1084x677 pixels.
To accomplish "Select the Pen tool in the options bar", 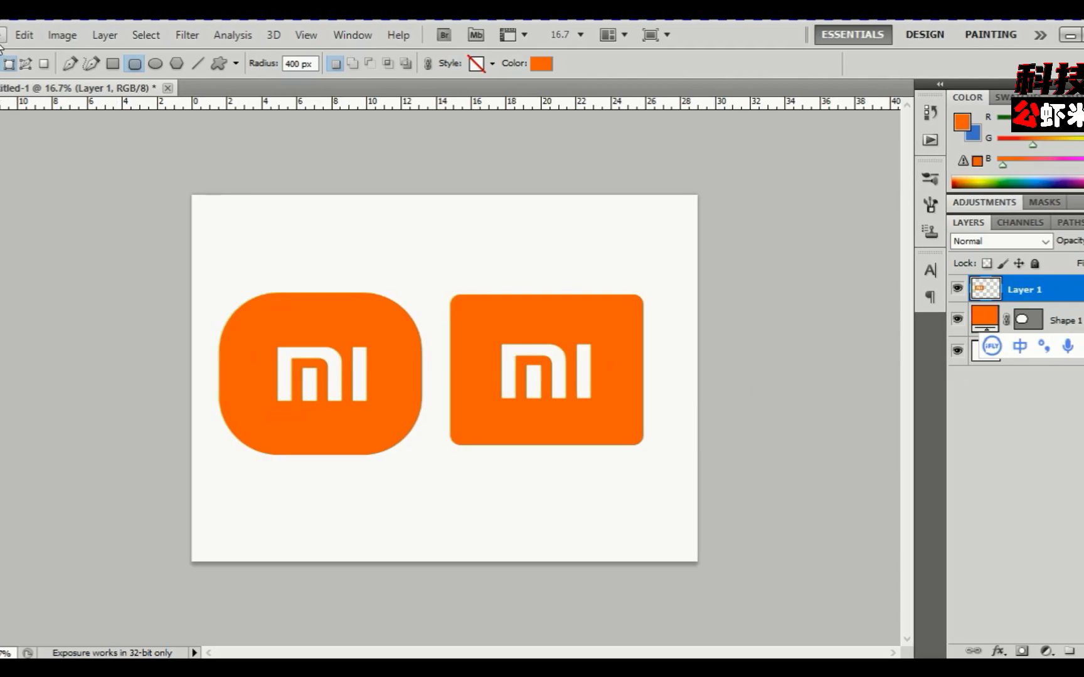I will pos(70,63).
